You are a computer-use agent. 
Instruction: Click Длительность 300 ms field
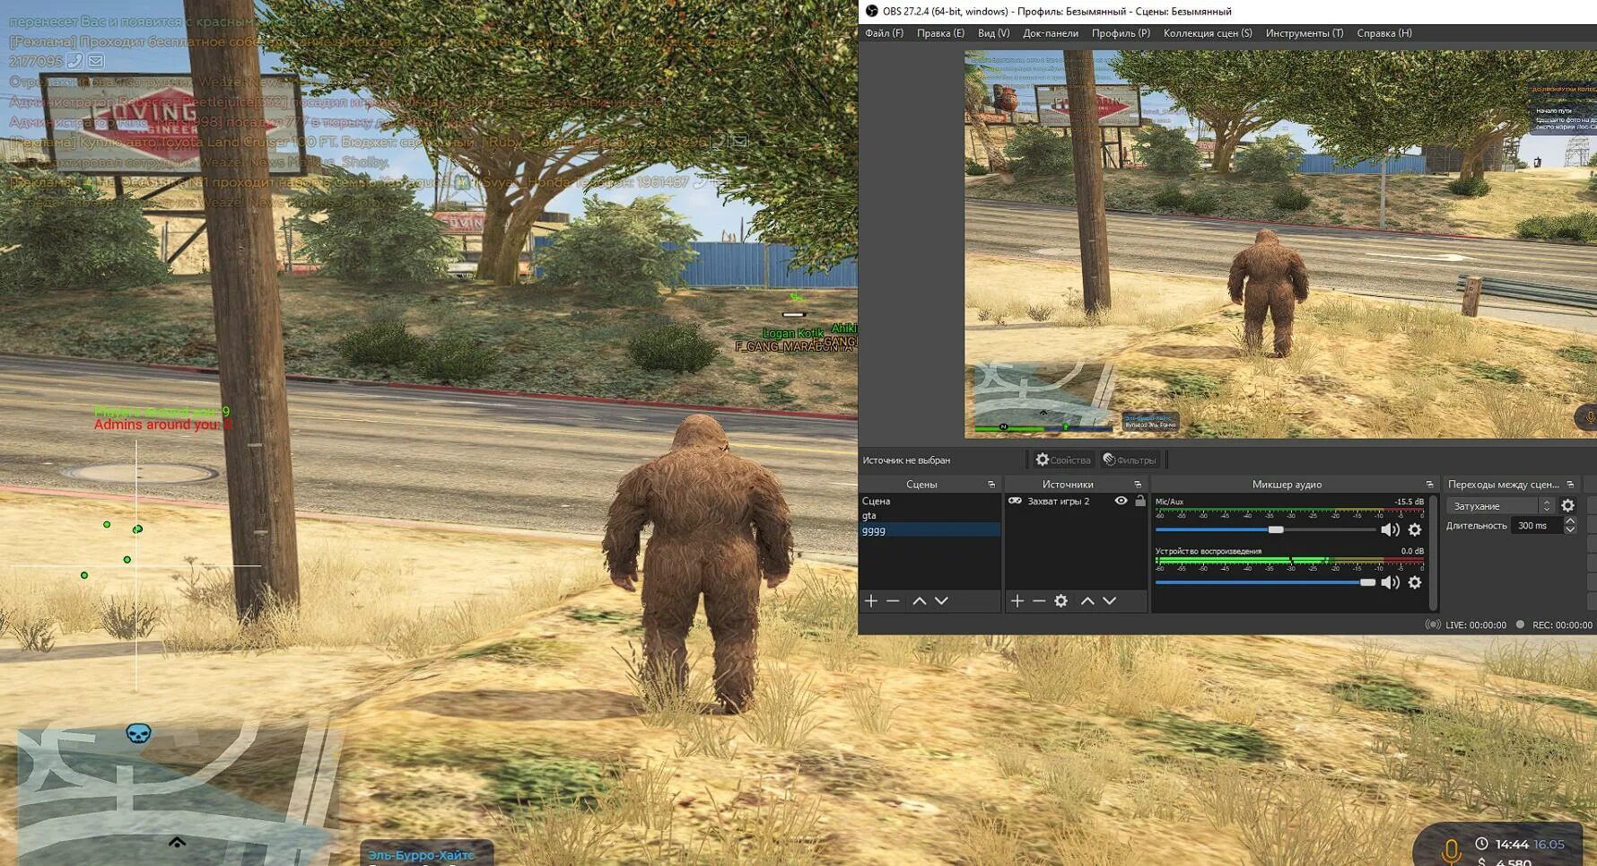1538,526
